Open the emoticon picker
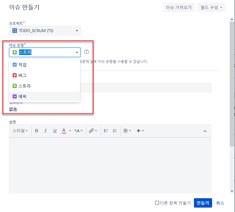 (127, 131)
